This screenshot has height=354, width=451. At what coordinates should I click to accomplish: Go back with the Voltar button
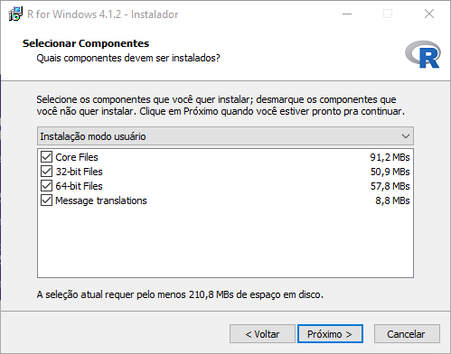(x=262, y=334)
